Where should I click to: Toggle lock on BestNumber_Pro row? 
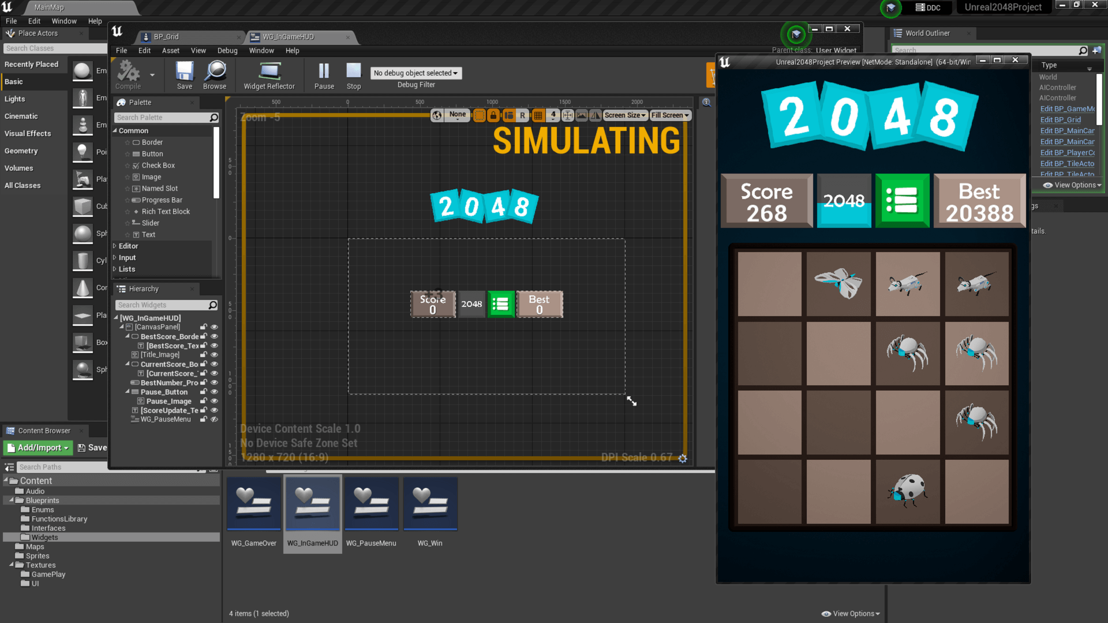pyautogui.click(x=203, y=382)
